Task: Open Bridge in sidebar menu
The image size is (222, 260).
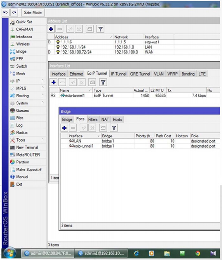Action: 21,51
